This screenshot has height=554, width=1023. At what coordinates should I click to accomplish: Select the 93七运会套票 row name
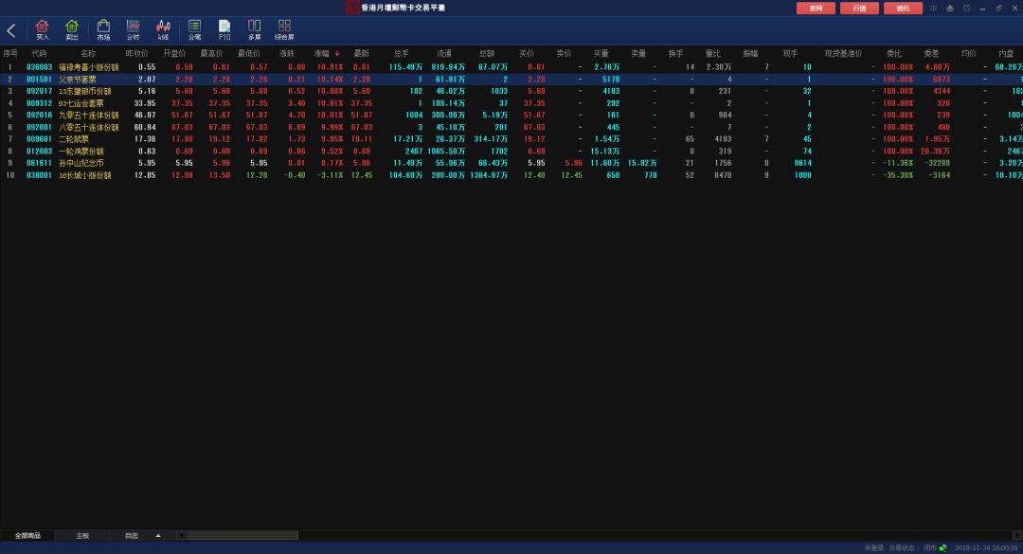point(81,103)
